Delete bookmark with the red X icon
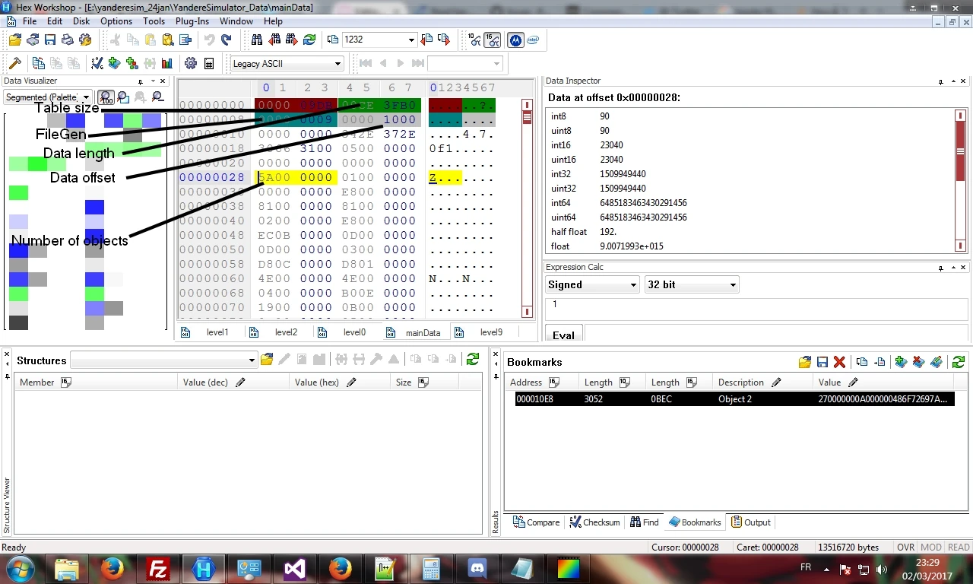973x584 pixels. pyautogui.click(x=839, y=362)
